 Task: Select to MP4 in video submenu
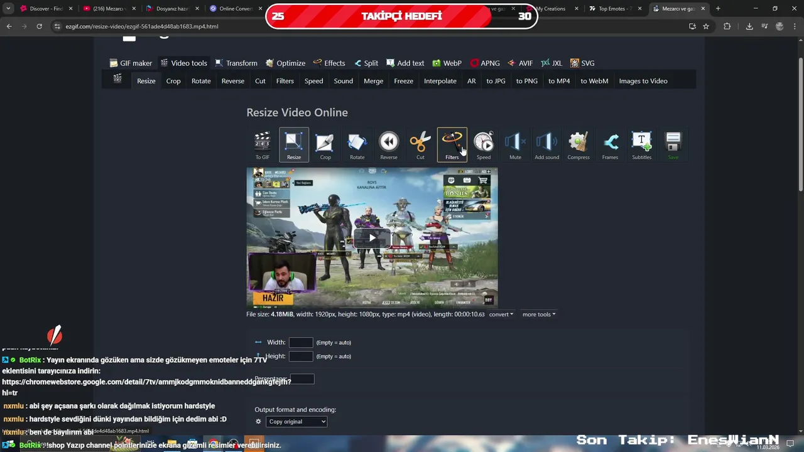point(559,81)
